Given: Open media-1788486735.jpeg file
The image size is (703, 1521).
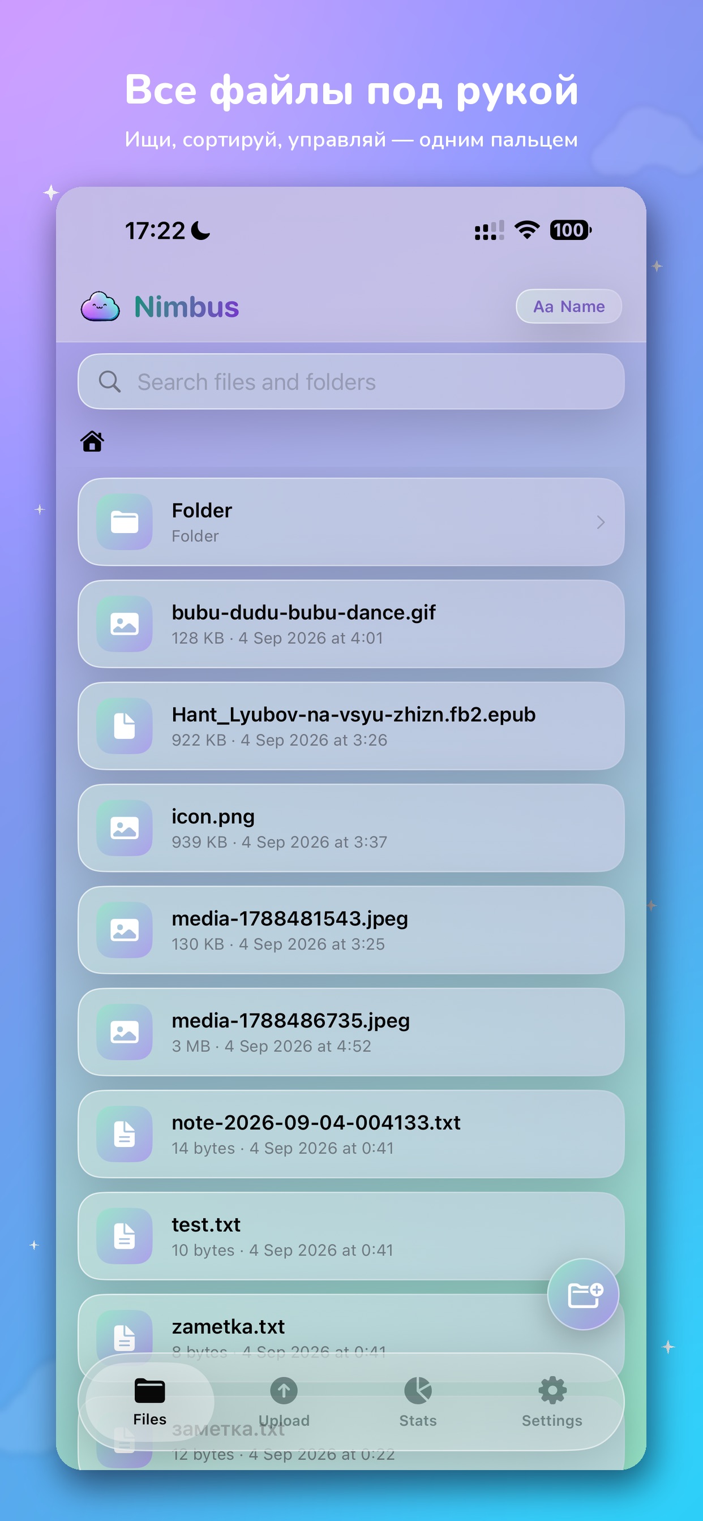Looking at the screenshot, I should pyautogui.click(x=351, y=1032).
